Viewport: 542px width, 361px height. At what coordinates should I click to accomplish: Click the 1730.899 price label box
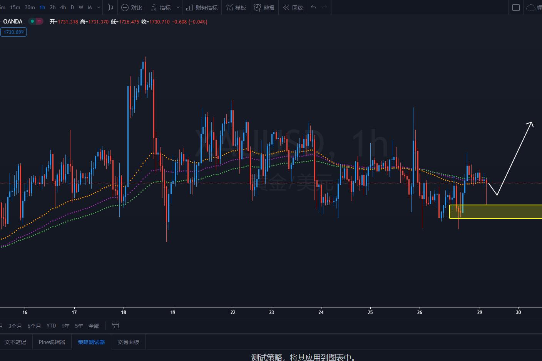click(x=13, y=32)
